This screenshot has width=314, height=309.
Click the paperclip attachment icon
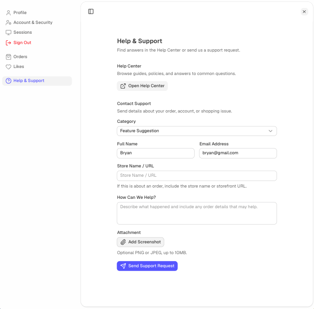tap(123, 242)
